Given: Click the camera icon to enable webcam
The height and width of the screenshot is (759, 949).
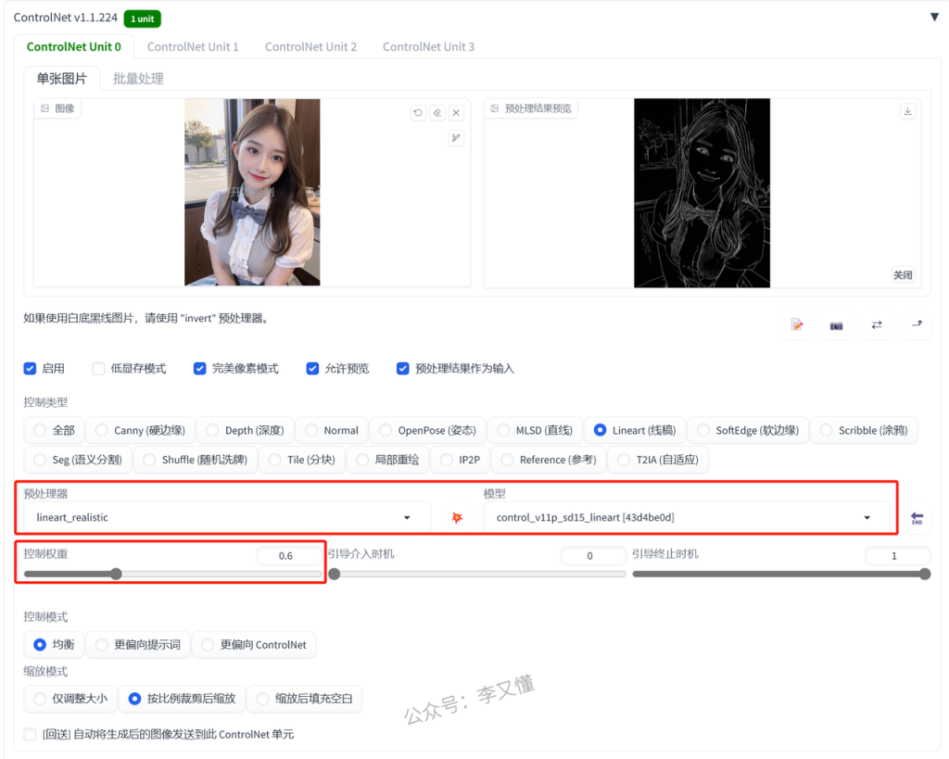Looking at the screenshot, I should pyautogui.click(x=836, y=325).
